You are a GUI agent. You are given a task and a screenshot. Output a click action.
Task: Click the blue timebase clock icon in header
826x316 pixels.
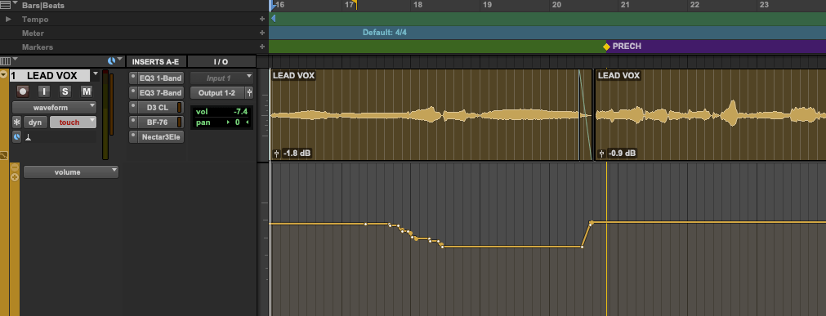[111, 60]
